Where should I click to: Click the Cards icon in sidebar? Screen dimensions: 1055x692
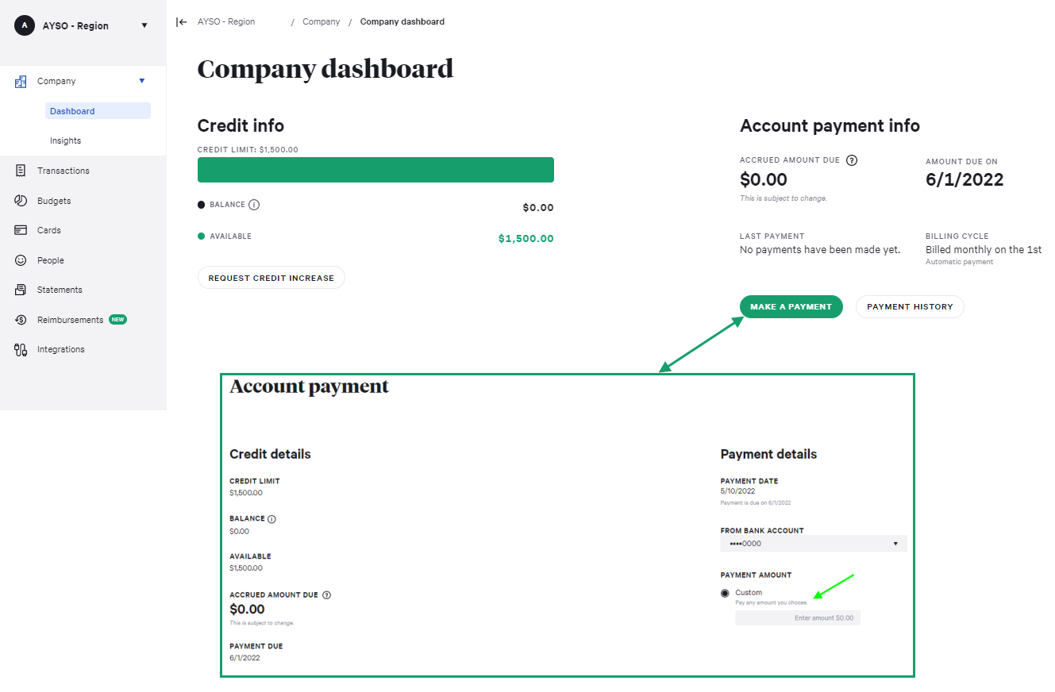[21, 230]
